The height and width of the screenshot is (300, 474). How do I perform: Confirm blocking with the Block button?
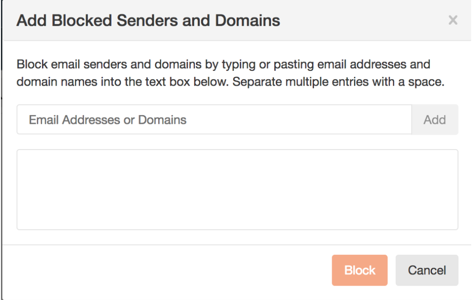360,270
